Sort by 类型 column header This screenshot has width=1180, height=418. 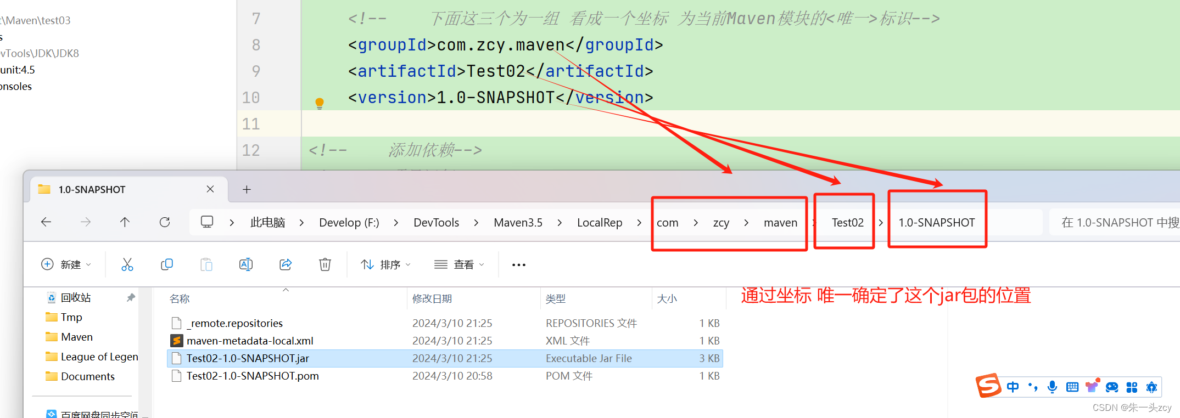click(x=596, y=298)
